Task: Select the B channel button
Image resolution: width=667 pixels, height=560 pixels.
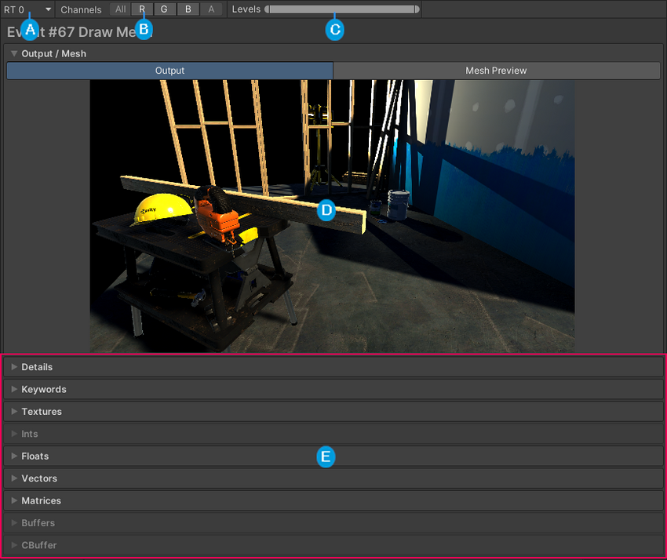Action: pos(188,9)
